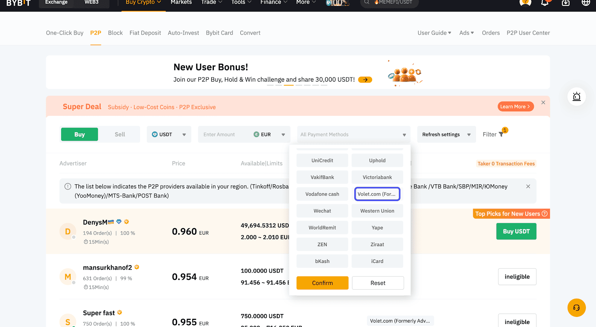Image resolution: width=596 pixels, height=327 pixels.
Task: Select UniCredit payment method
Action: (322, 161)
